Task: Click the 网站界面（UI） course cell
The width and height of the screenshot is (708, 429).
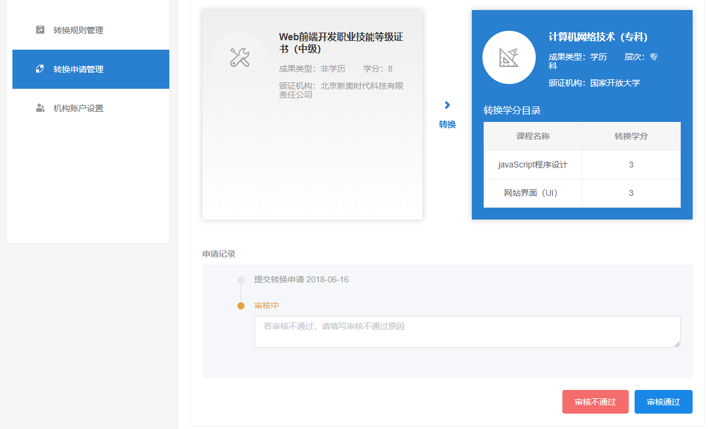Action: [x=533, y=193]
